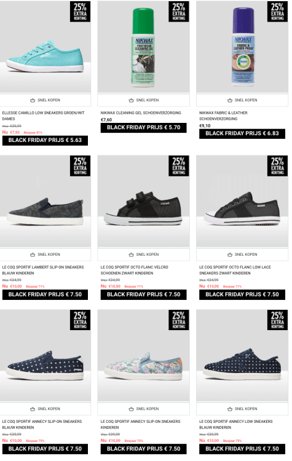The width and height of the screenshot is (292, 461).
Task: Open Le Coq Sportif Lambert Slip-On product link
Action: pos(43,270)
